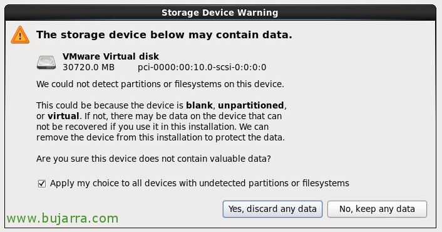Click the 'may contain data' bold heading
Screen dimensions: 442x232
(x=164, y=34)
